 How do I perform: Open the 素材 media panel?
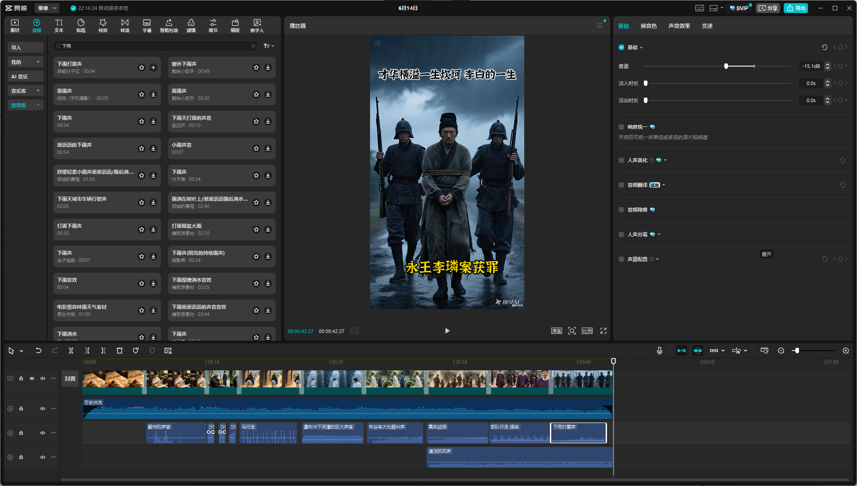click(15, 26)
